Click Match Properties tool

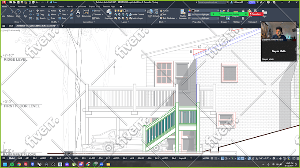(183, 15)
